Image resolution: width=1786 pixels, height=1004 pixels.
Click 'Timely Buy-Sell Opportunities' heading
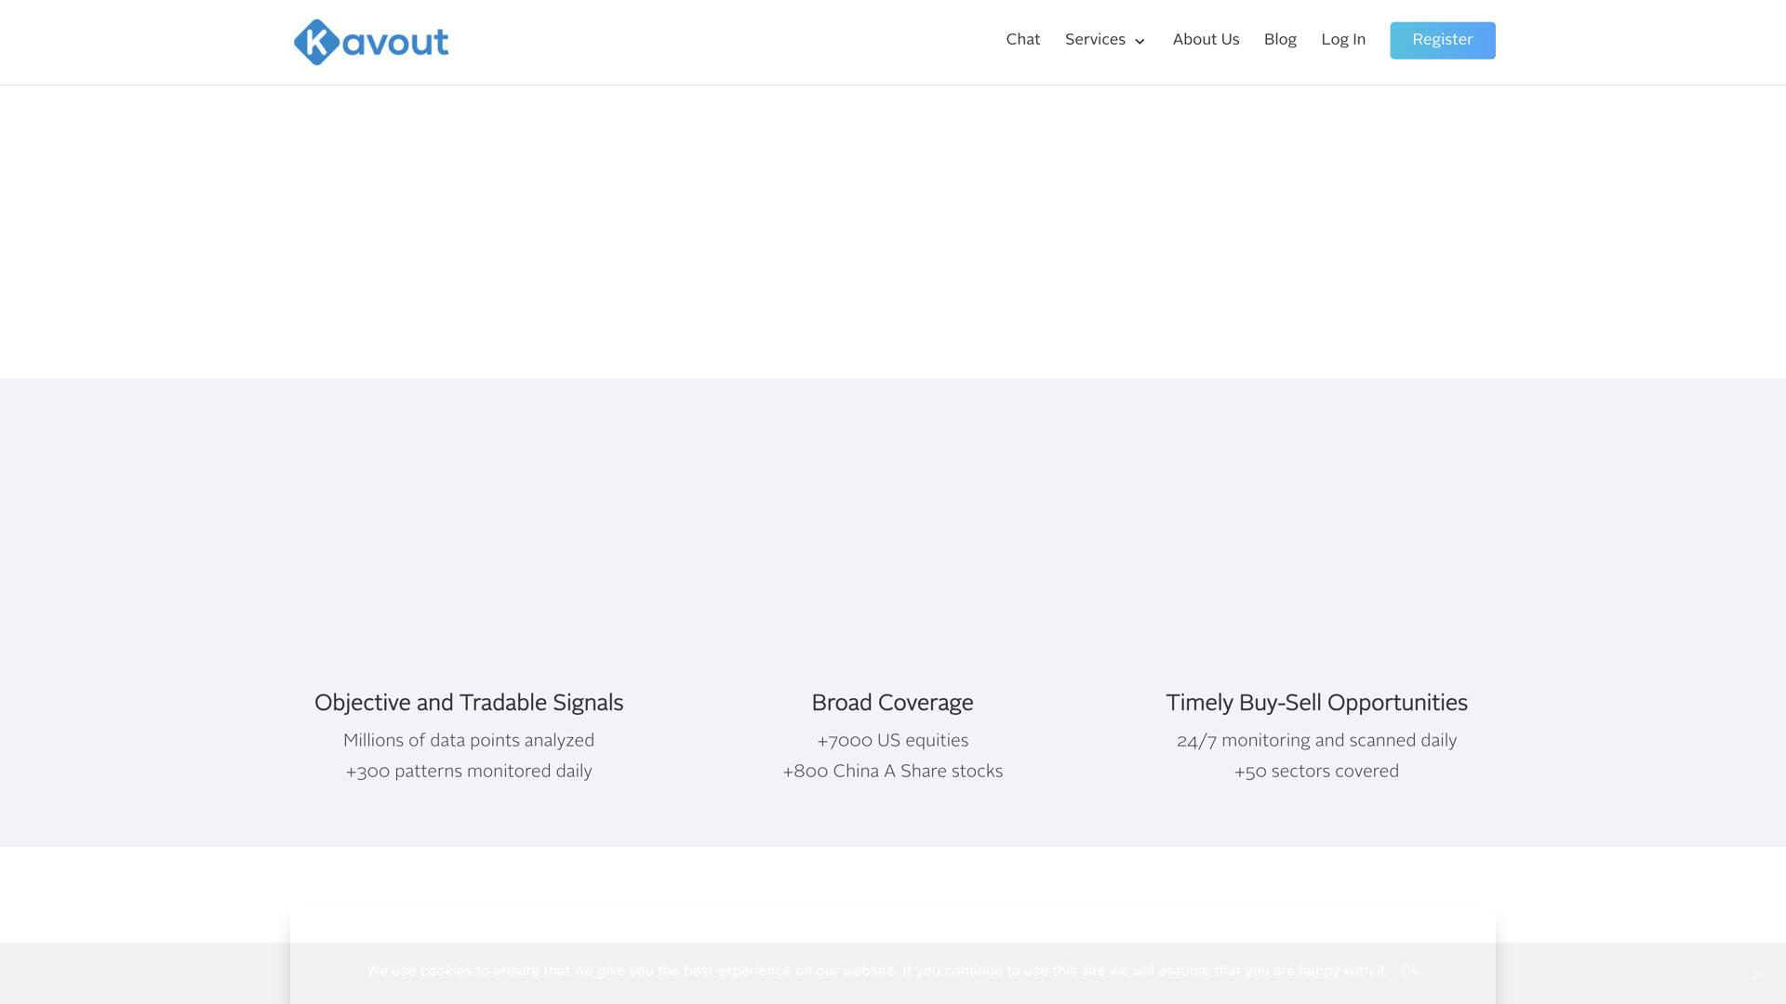1316,703
